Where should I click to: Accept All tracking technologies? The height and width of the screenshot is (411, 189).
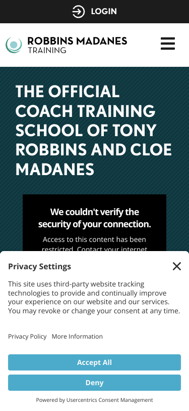pyautogui.click(x=95, y=362)
